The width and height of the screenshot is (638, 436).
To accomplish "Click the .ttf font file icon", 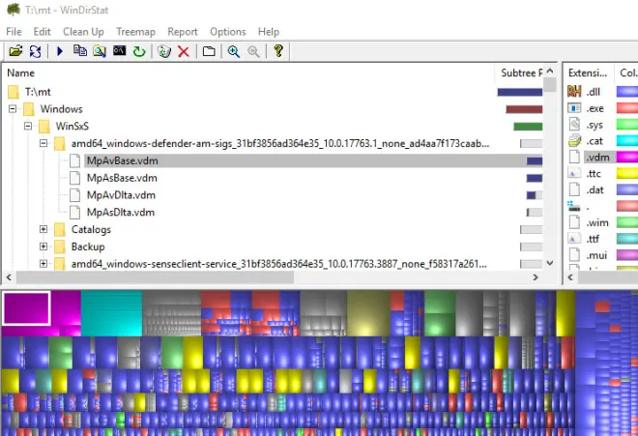I will [574, 239].
